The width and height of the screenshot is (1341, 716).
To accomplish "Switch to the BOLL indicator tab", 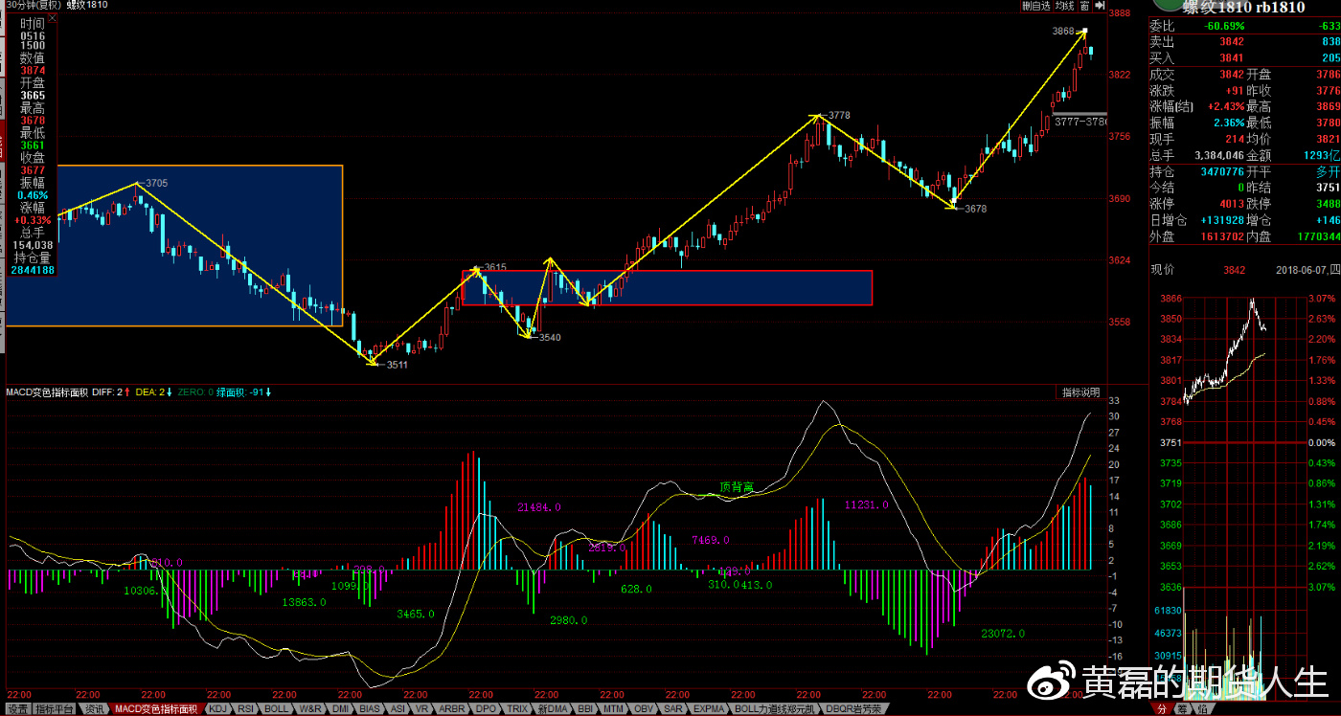I will tap(277, 709).
